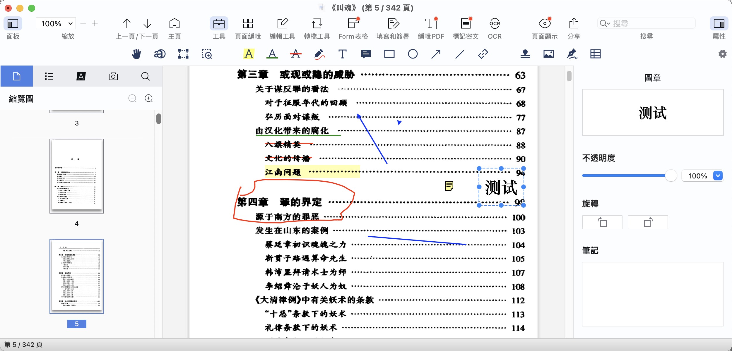Click the stamp tool icon

[525, 54]
